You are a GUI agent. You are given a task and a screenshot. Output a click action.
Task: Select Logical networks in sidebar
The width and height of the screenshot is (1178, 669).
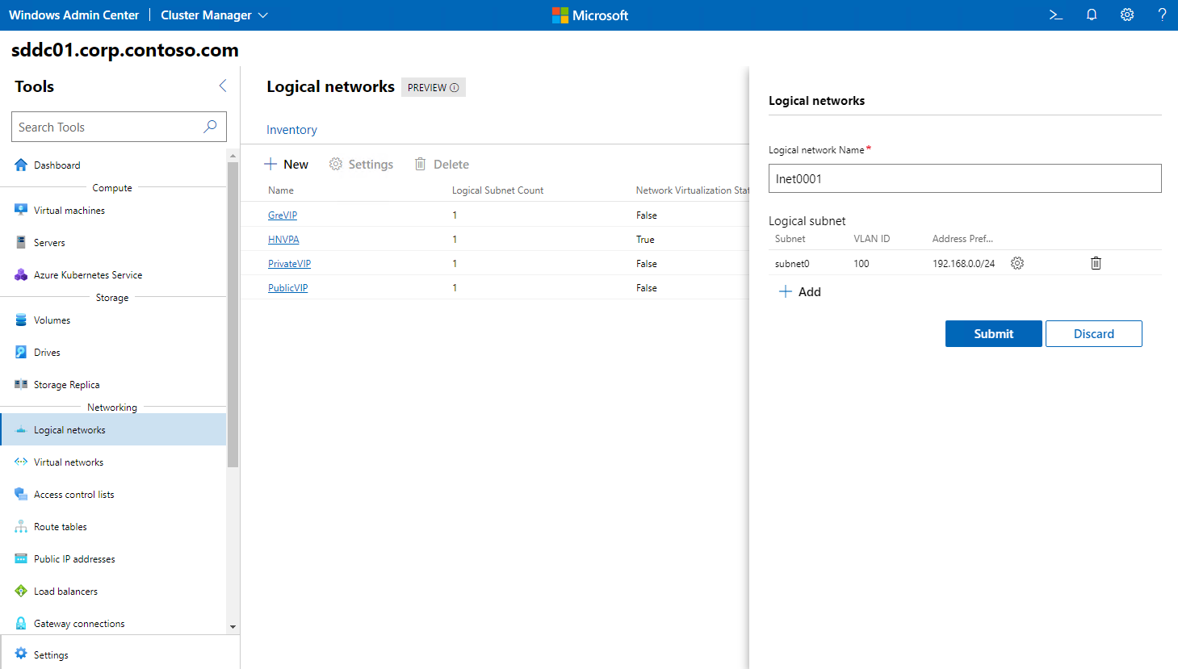tap(113, 429)
